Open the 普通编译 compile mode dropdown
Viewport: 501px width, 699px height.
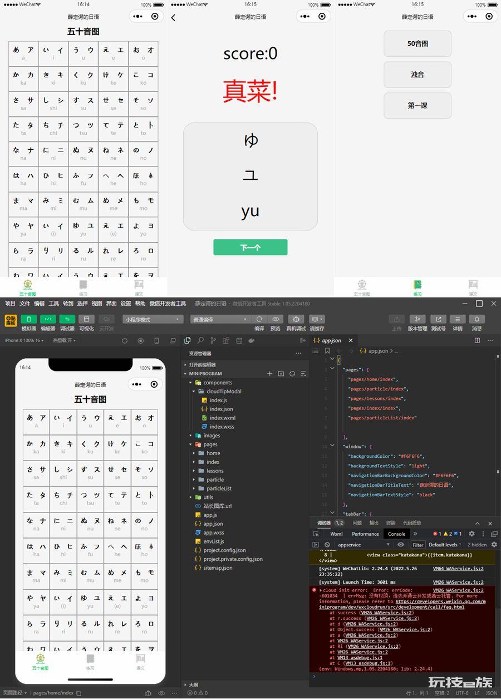pyautogui.click(x=220, y=319)
